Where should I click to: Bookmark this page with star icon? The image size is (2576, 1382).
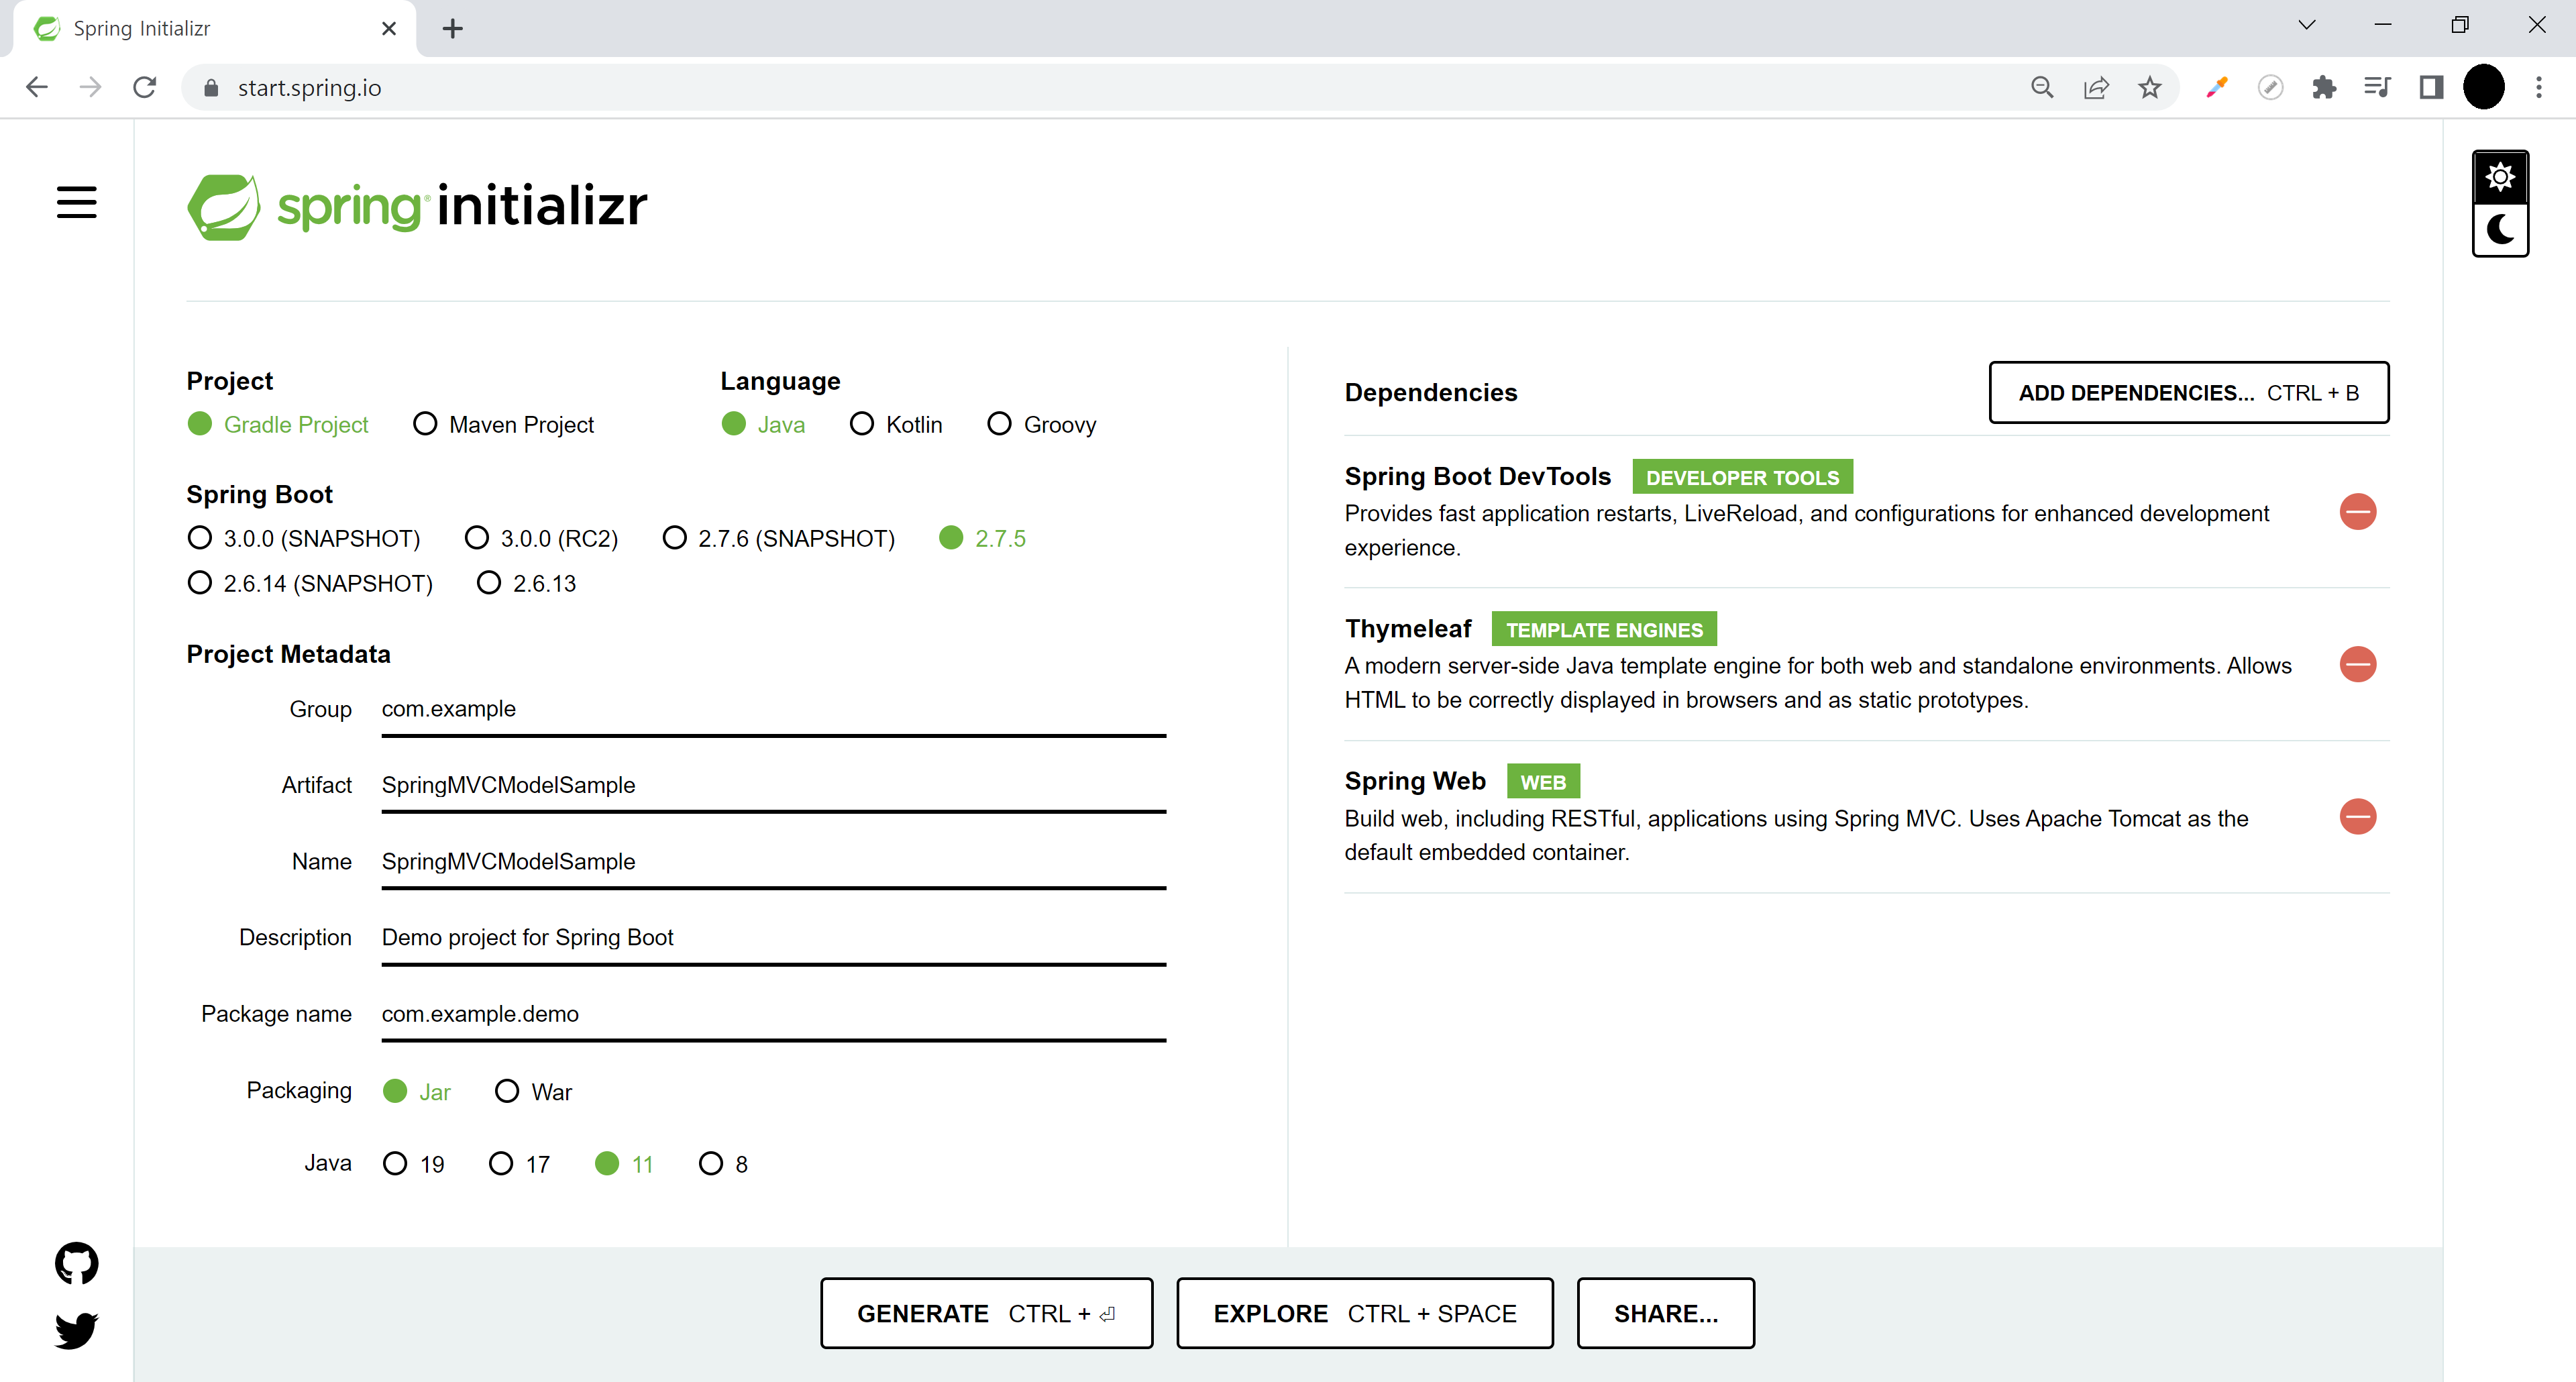pyautogui.click(x=2149, y=88)
